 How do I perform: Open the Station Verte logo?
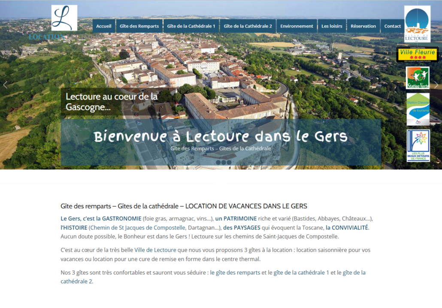pos(418,78)
